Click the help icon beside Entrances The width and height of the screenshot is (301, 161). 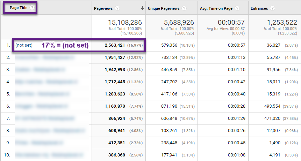tap(272, 8)
